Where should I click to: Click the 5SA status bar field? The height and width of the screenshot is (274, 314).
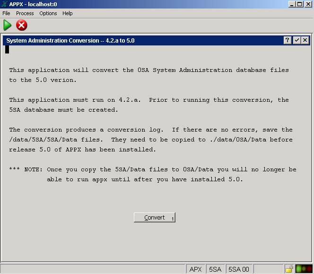tap(216, 269)
